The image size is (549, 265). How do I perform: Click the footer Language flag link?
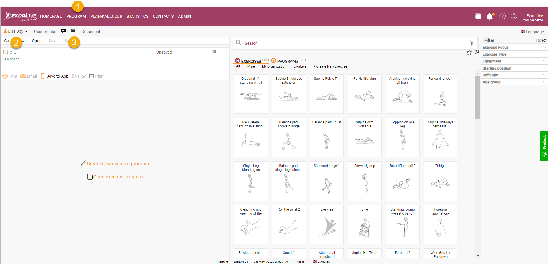tap(321, 262)
